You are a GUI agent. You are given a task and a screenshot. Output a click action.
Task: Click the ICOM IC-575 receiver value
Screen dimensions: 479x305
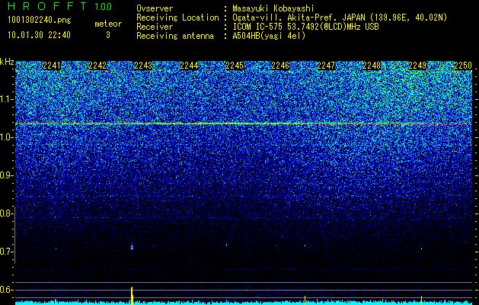pyautogui.click(x=305, y=27)
